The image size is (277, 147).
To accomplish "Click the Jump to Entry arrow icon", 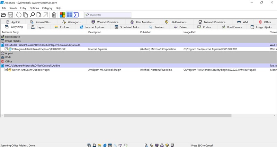I will tap(45, 15).
